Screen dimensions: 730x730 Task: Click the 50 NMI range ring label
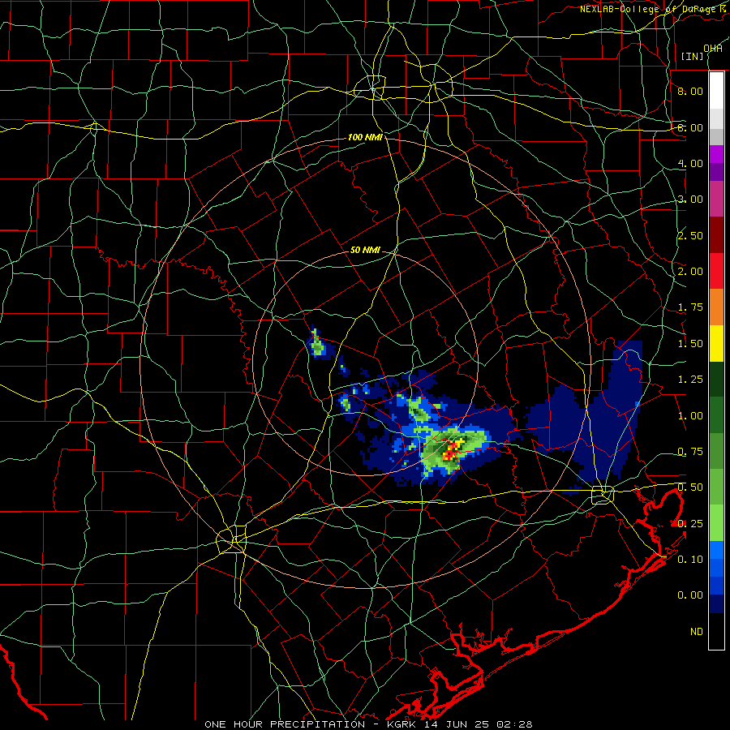[365, 251]
